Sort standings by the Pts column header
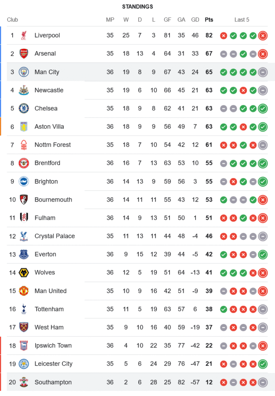 point(209,20)
